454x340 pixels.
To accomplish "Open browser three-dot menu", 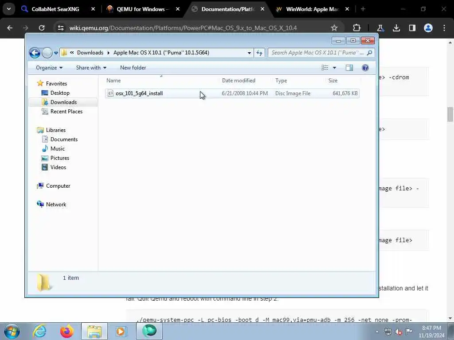I will (x=444, y=28).
